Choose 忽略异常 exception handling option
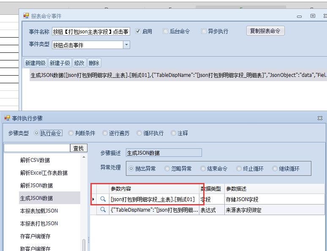 pyautogui.click(x=167, y=169)
